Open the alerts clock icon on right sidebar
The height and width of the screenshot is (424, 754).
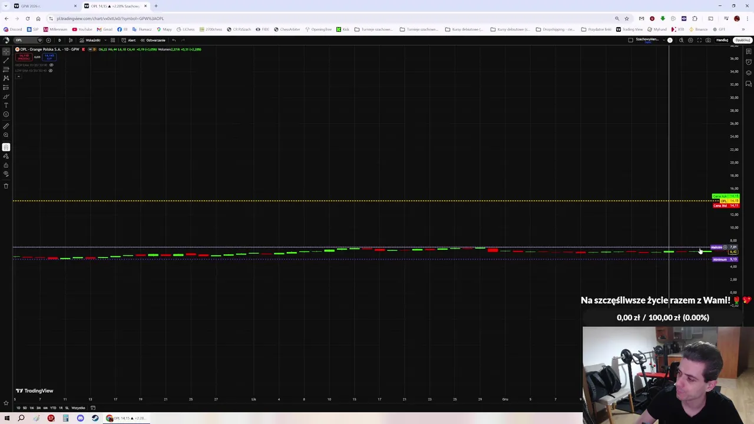[x=749, y=62]
